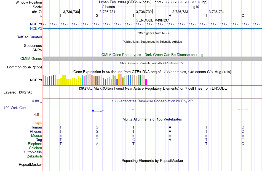Open Short Genetic Variants from dbSNP release 155
Image resolution: width=262 pixels, height=171 pixels.
[x=152, y=63]
